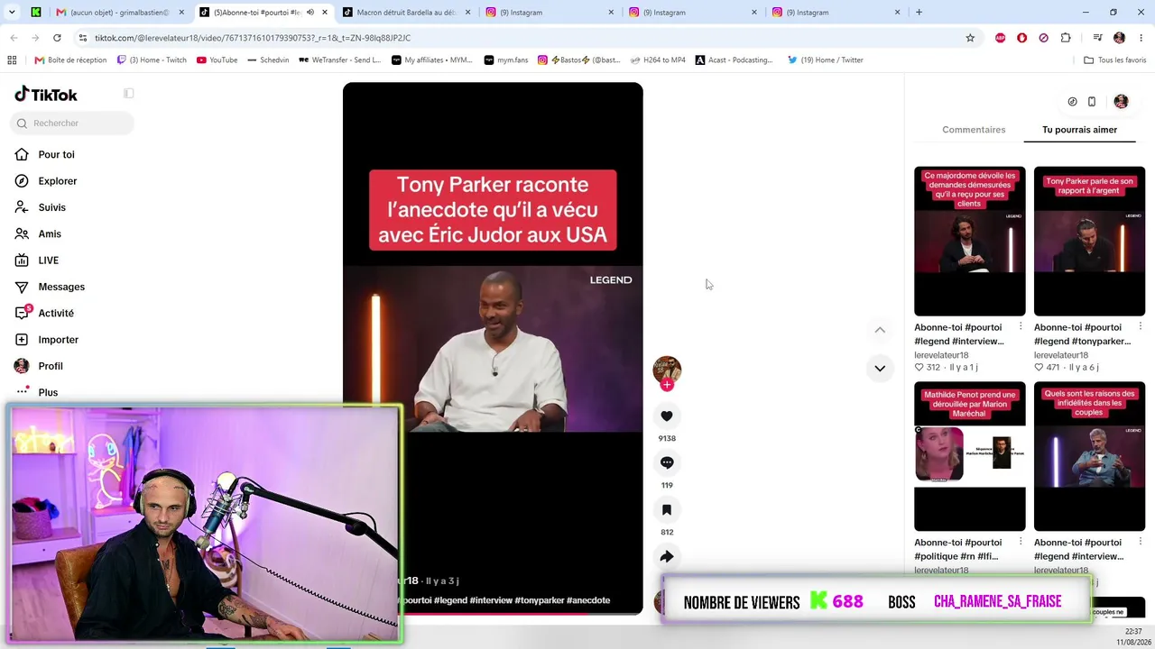Open LIVE section in sidebar
1155x649 pixels.
click(x=48, y=260)
